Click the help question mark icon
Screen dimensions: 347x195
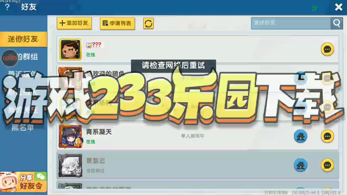pyautogui.click(x=7, y=7)
